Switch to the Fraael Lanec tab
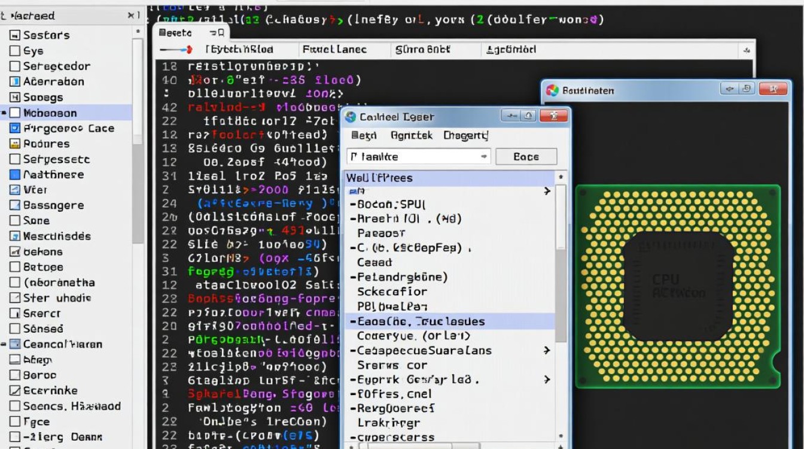Viewport: 804px width, 449px height. click(x=334, y=50)
